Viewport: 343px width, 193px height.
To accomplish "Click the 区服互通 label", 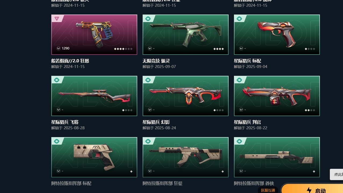I will click(x=268, y=190).
